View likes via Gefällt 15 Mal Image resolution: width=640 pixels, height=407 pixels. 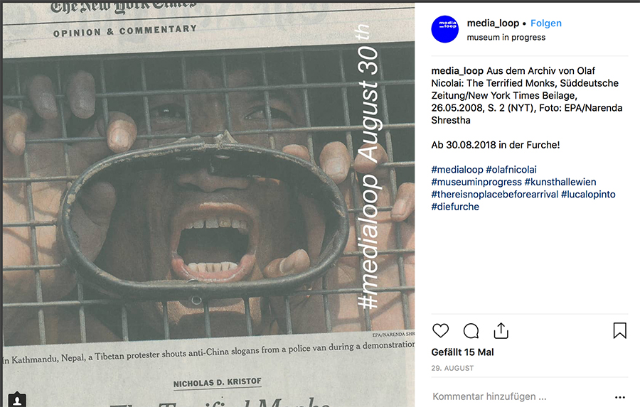click(462, 352)
